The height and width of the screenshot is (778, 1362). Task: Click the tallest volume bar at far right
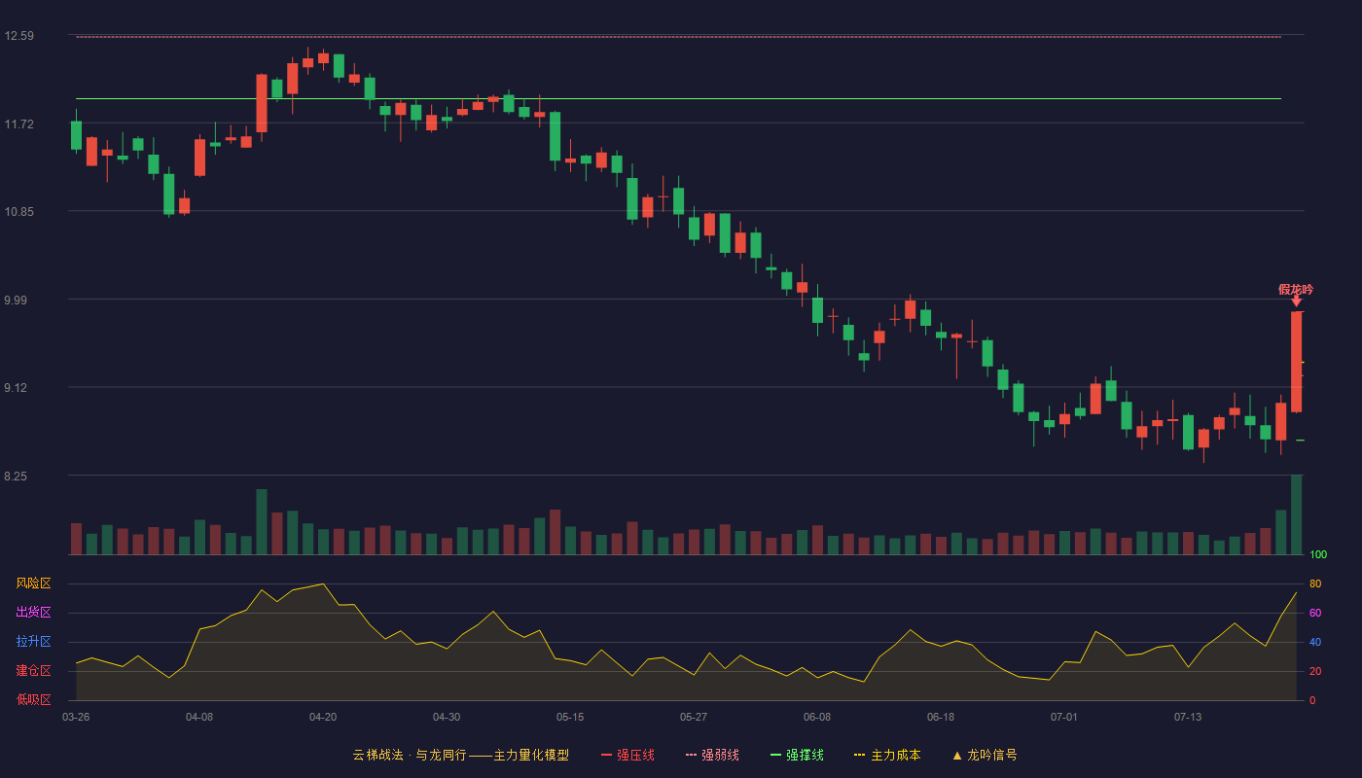[1297, 514]
